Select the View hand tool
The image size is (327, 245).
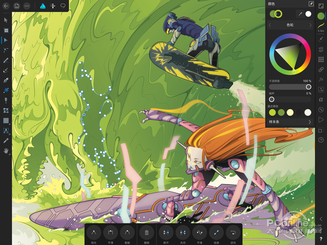coord(6,151)
